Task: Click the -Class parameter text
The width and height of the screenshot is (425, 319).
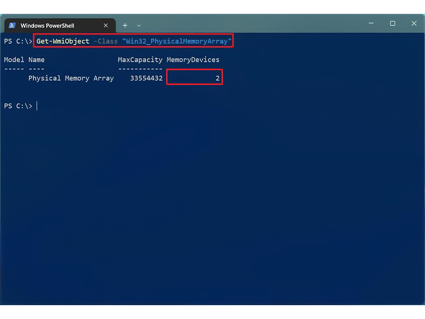Action: [106, 41]
